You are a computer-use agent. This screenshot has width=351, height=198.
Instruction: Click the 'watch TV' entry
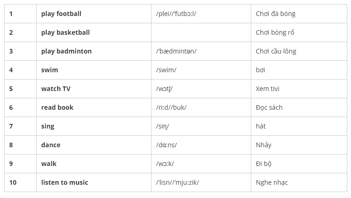pos(56,89)
